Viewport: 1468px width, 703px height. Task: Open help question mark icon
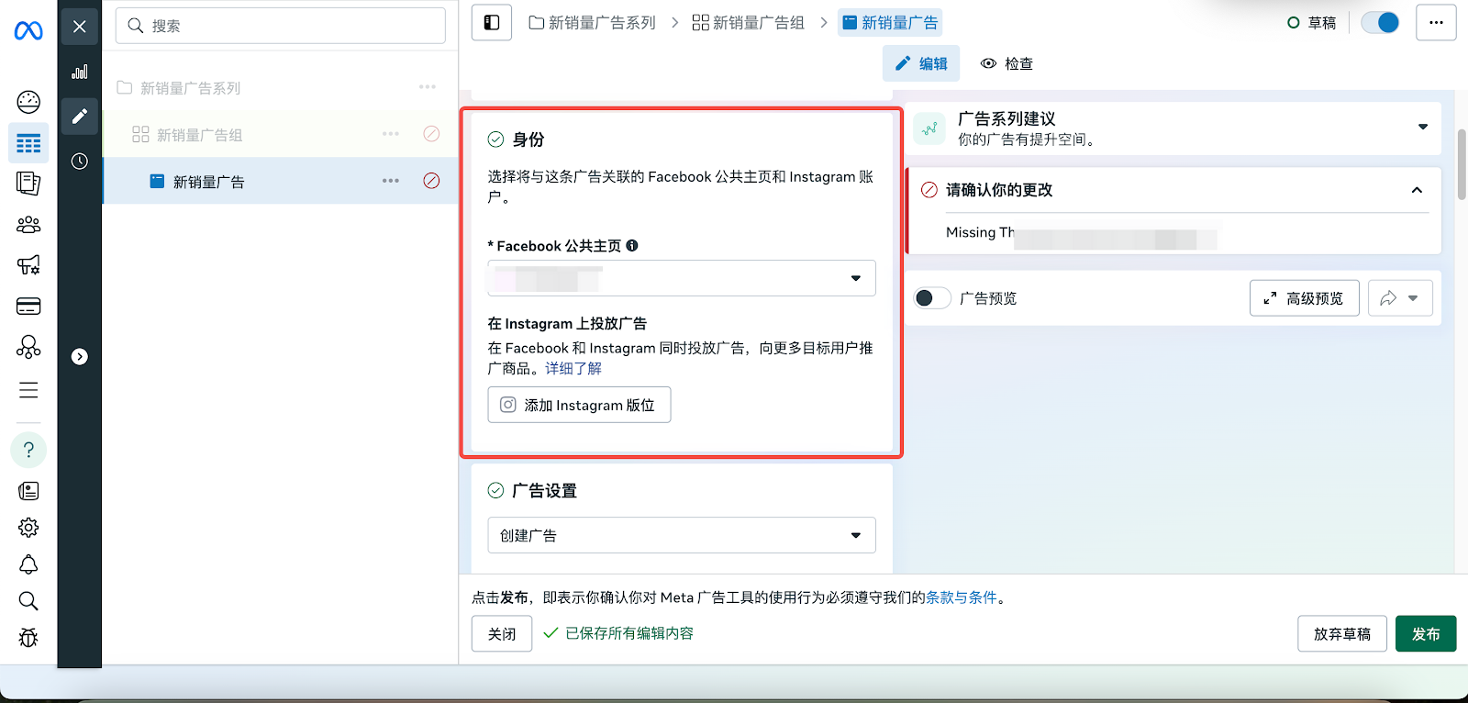click(28, 450)
